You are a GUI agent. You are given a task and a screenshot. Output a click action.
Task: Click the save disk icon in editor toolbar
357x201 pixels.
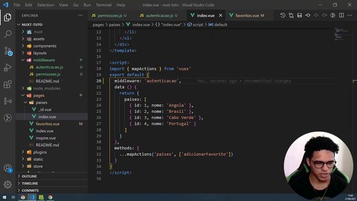(300, 15)
